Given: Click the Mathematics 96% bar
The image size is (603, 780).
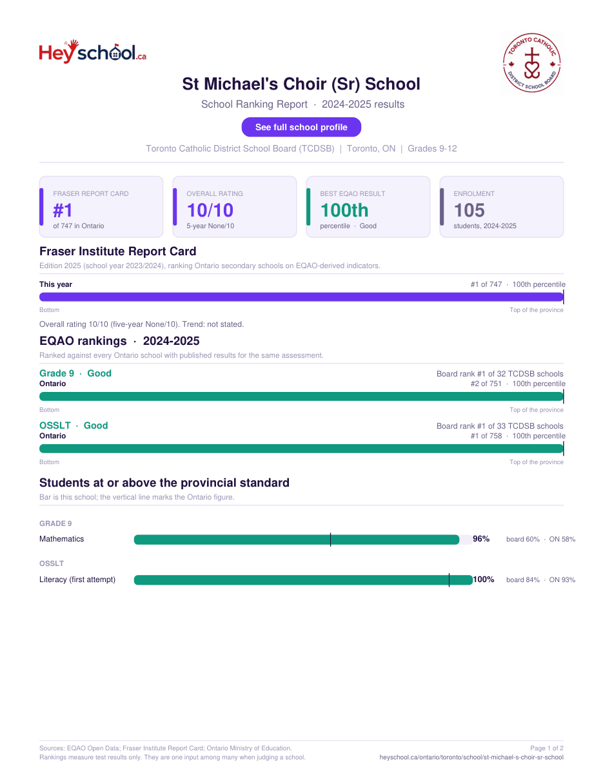Looking at the screenshot, I should click(x=297, y=540).
